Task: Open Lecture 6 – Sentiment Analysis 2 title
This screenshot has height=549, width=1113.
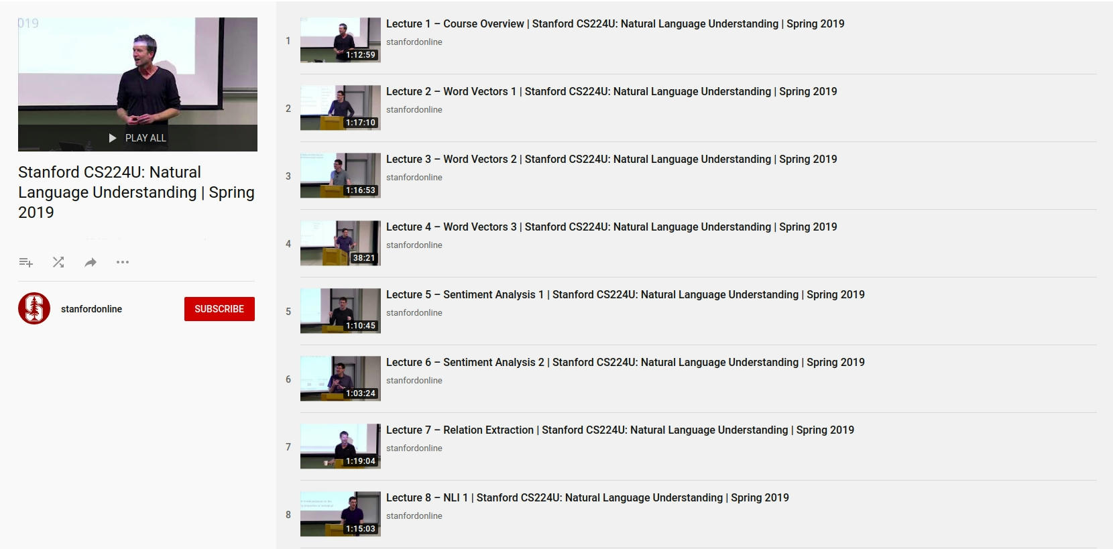Action: 626,363
